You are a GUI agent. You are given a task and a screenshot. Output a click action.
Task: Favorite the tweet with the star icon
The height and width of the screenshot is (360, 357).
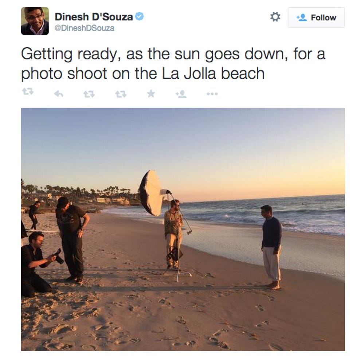pyautogui.click(x=151, y=93)
